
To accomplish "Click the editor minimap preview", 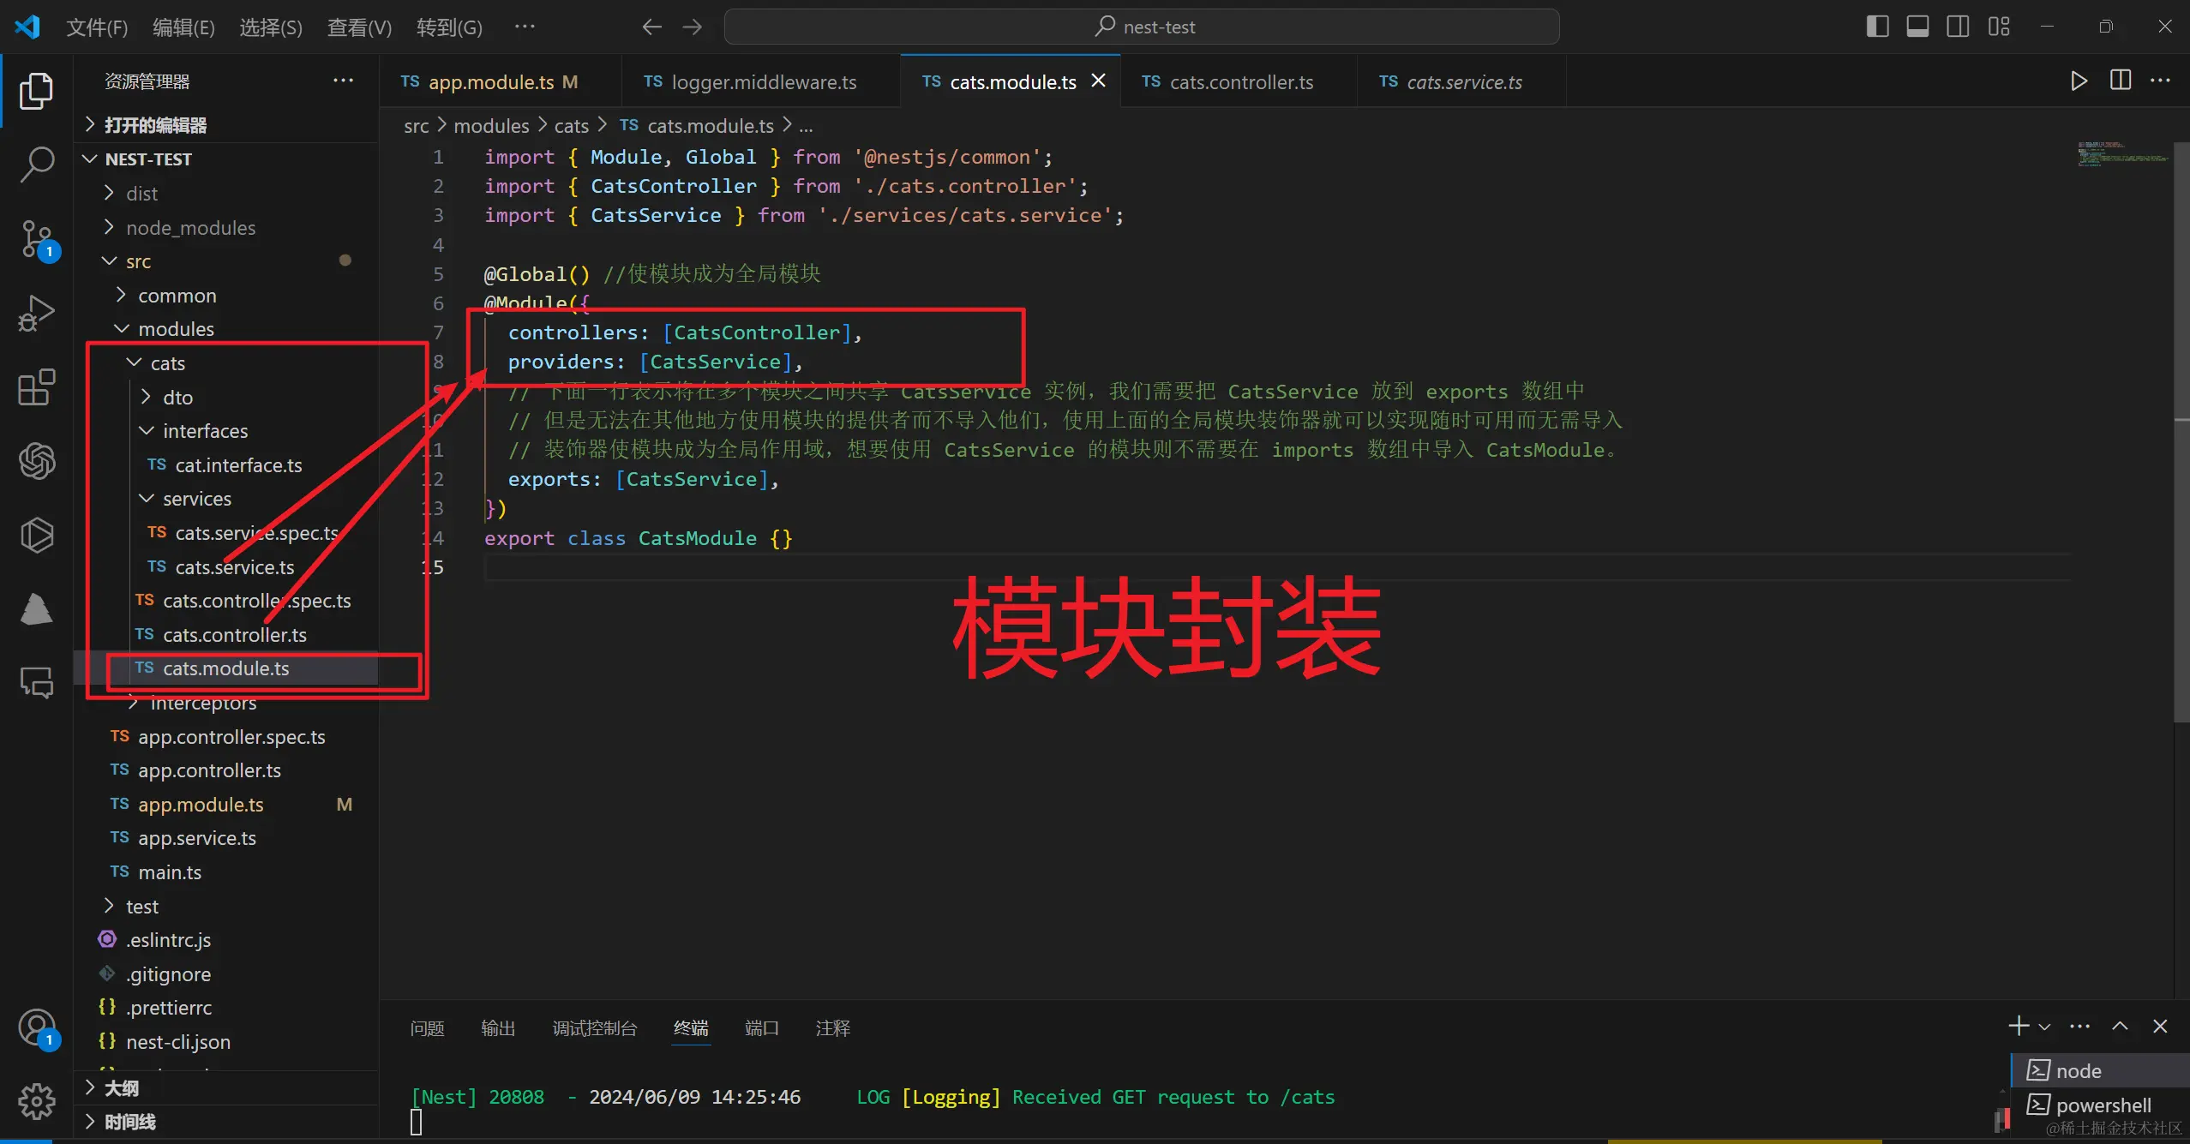I will tap(2122, 153).
